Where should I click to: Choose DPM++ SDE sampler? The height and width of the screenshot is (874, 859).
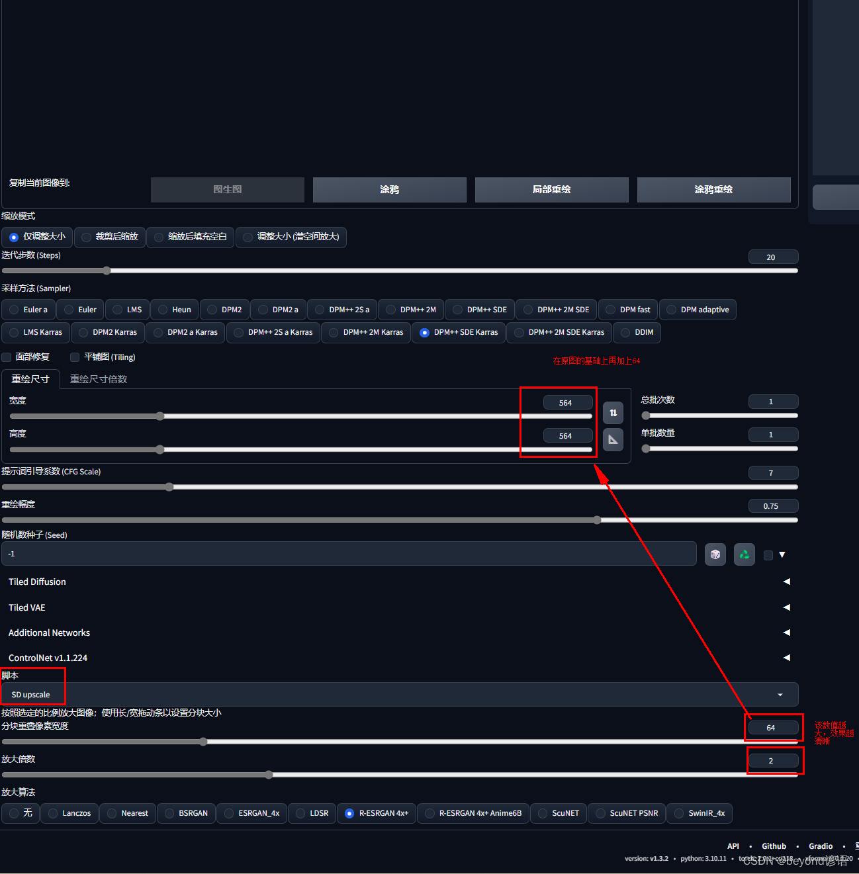click(x=480, y=310)
